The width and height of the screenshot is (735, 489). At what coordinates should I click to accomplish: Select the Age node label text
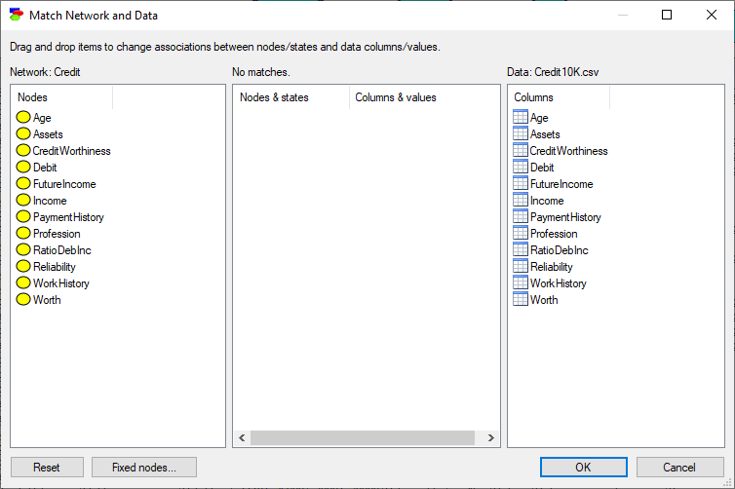(x=42, y=118)
